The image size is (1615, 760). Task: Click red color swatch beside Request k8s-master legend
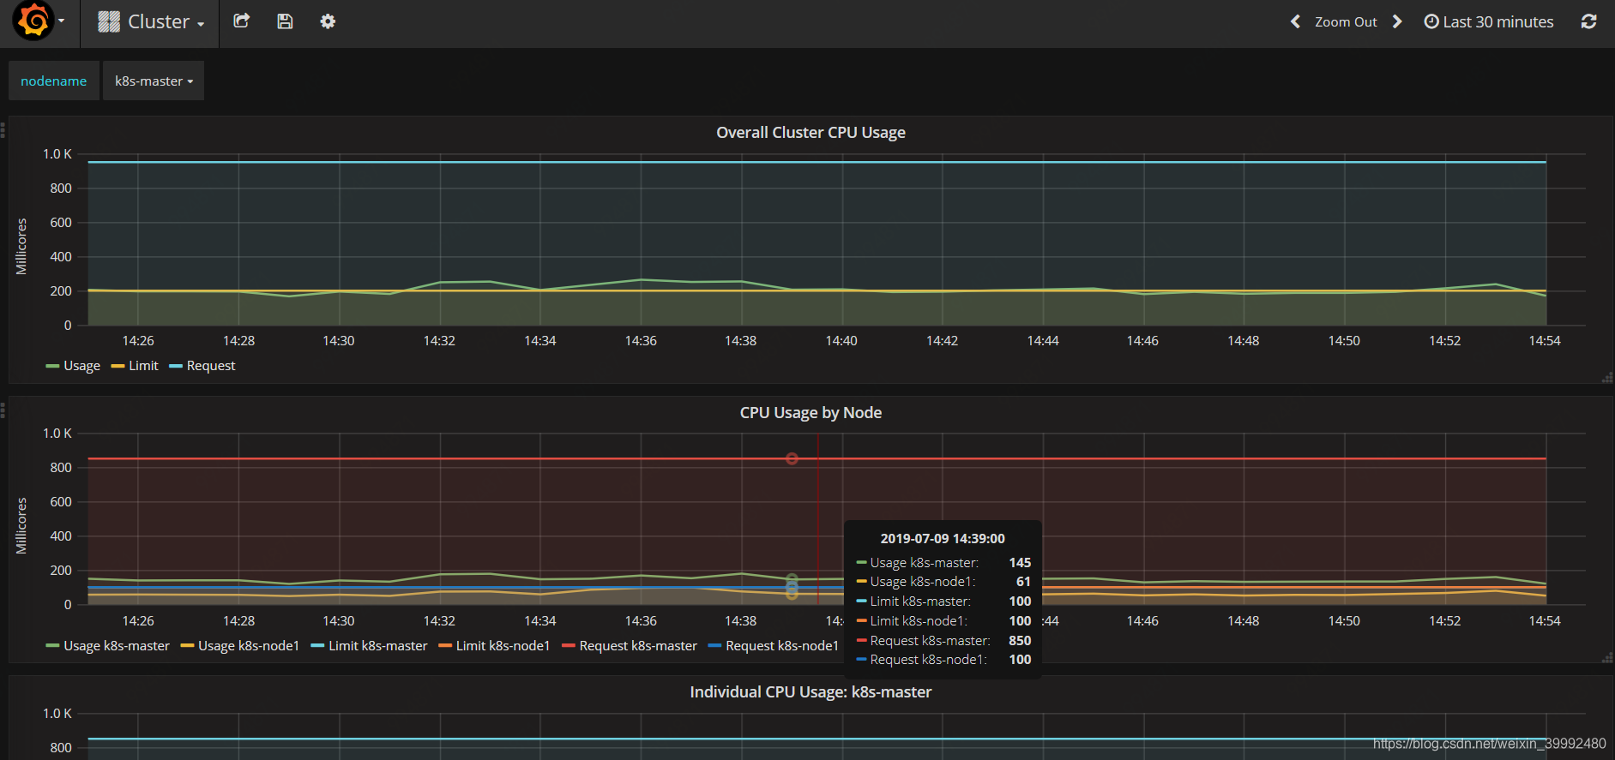568,646
